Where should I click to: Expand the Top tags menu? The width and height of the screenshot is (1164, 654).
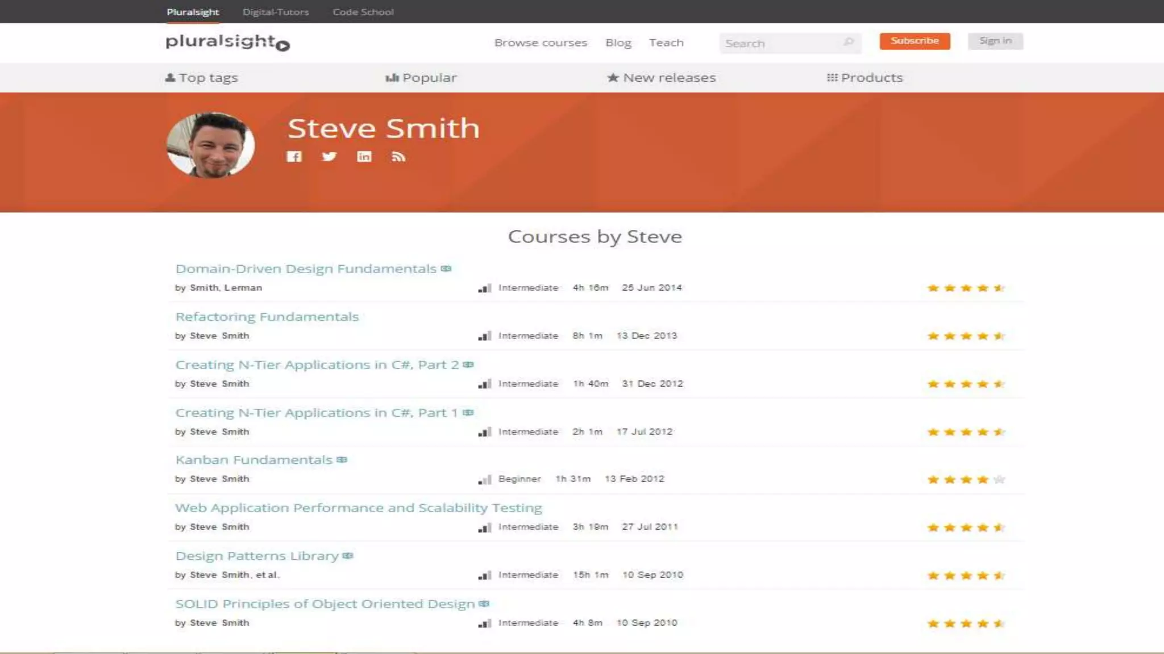(202, 78)
